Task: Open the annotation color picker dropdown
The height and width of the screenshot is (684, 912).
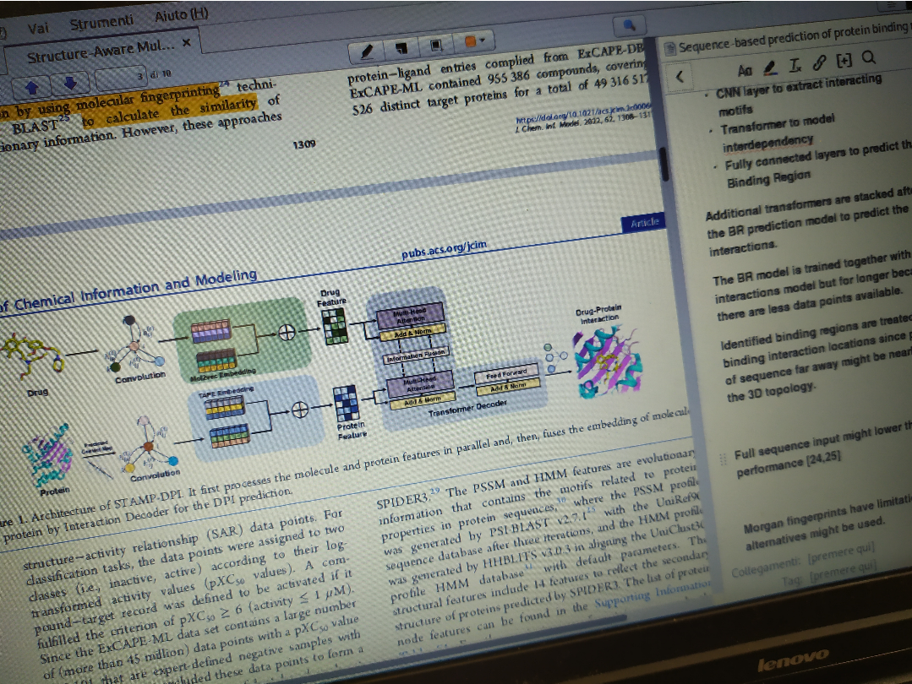Action: click(474, 41)
